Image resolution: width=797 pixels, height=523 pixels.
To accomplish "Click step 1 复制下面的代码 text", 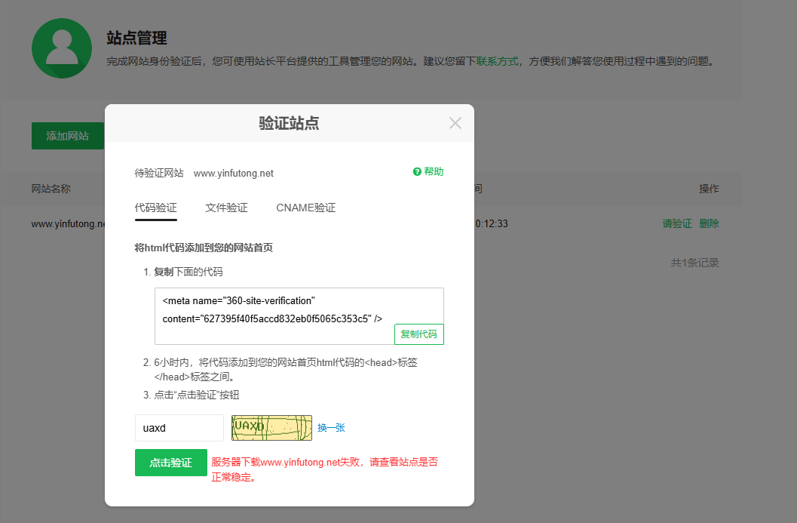I will (x=188, y=272).
